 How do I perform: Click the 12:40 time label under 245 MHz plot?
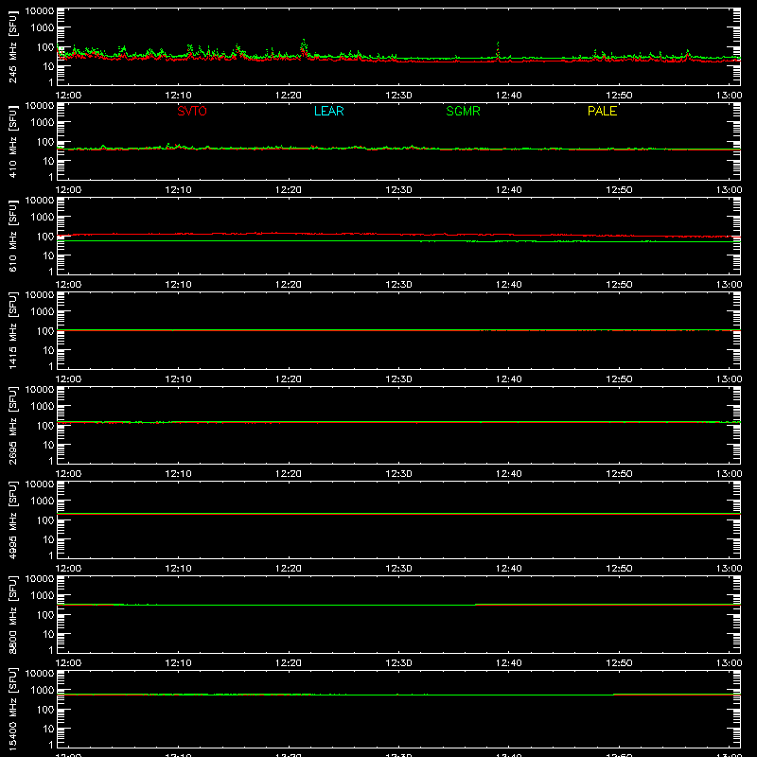point(509,96)
